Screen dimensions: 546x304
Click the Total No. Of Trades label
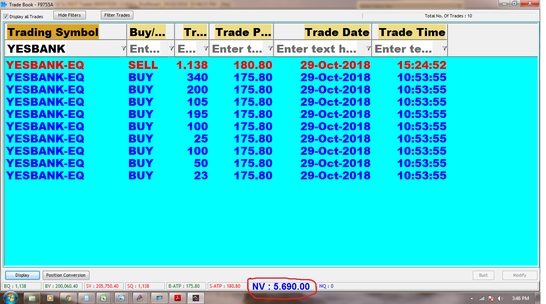[448, 16]
